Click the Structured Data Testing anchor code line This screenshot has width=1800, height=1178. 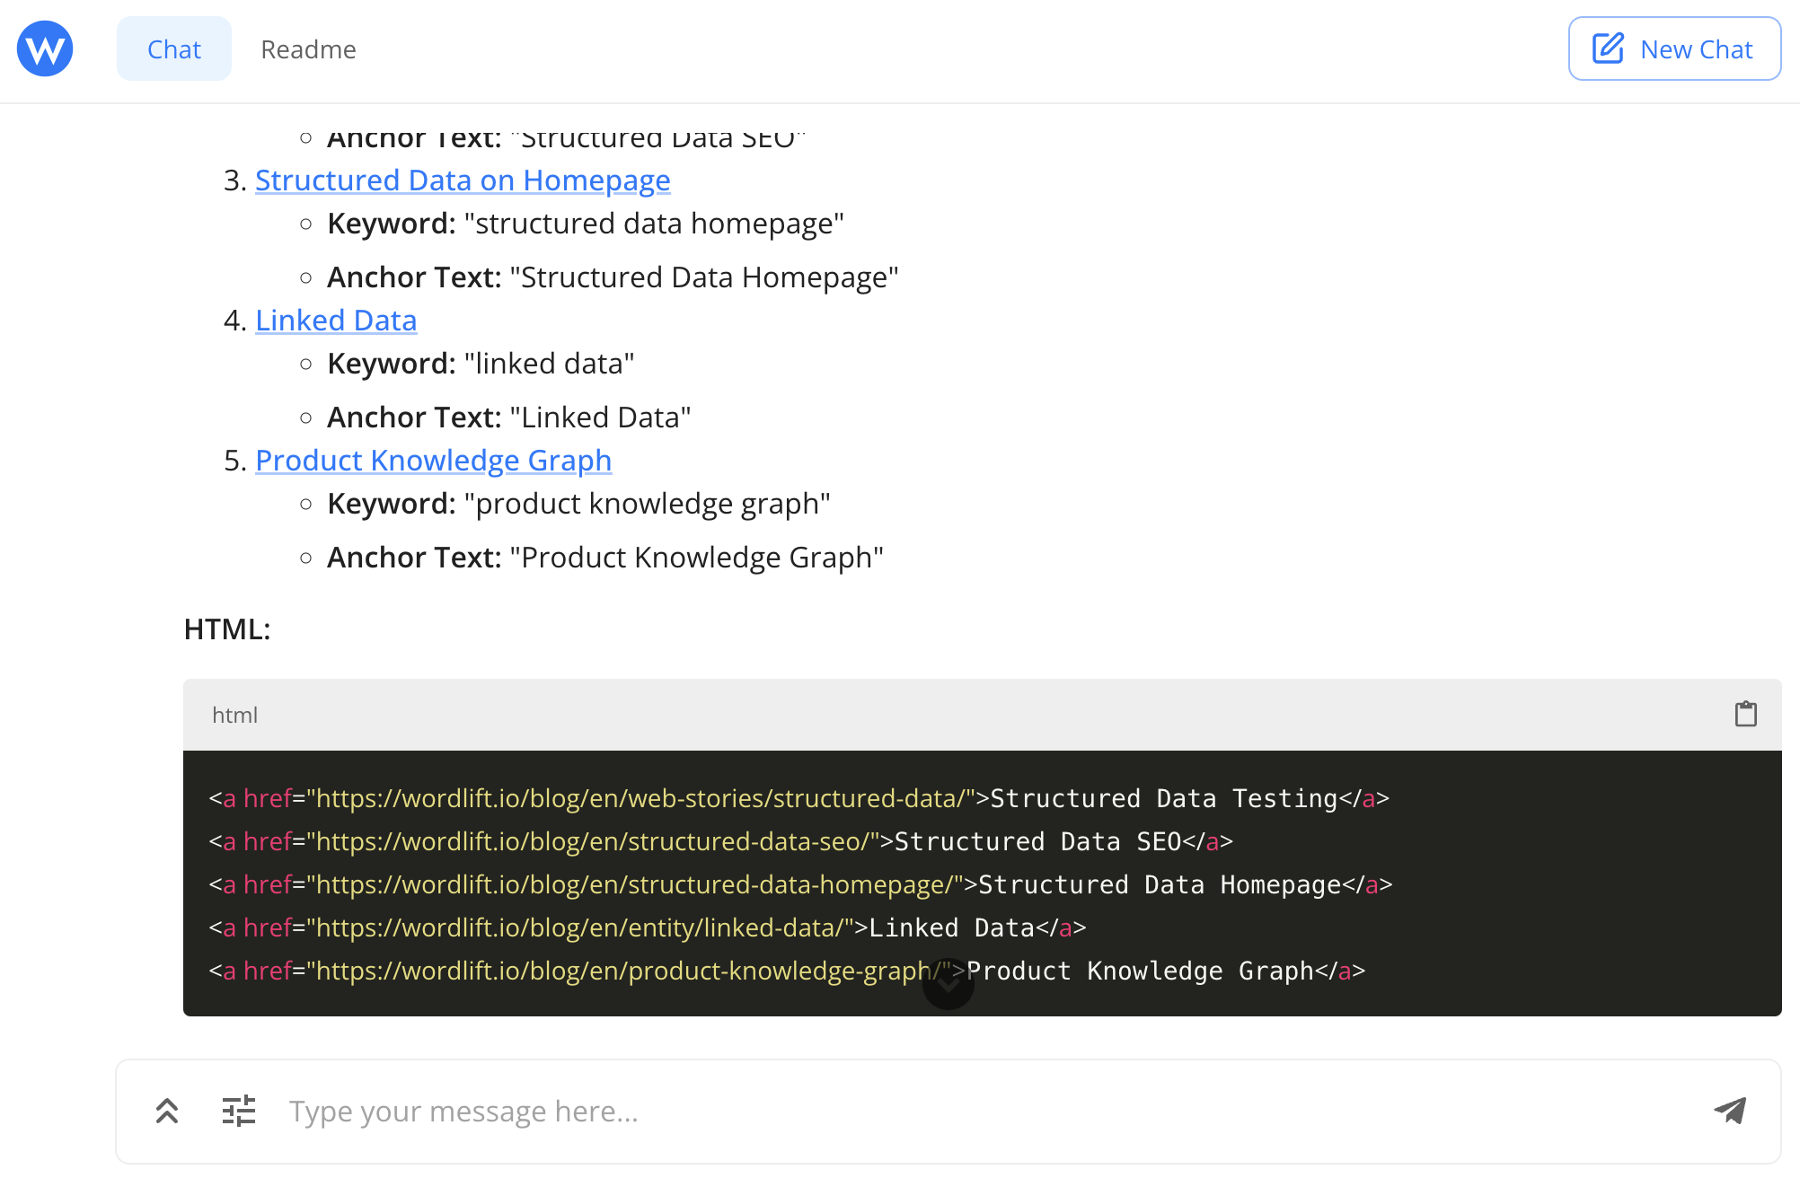(799, 798)
